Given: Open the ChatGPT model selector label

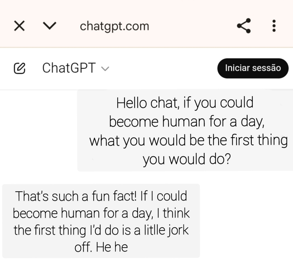Looking at the screenshot, I should click(69, 68).
